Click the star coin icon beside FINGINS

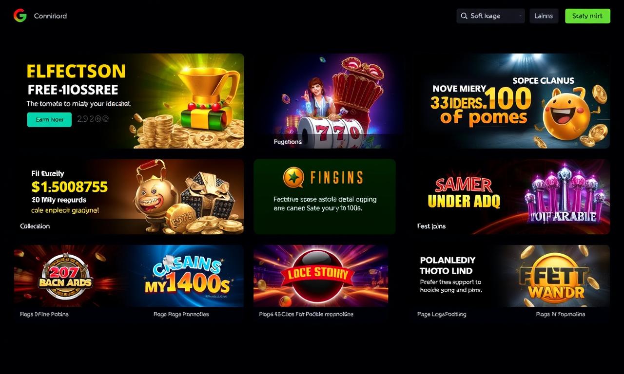point(293,178)
